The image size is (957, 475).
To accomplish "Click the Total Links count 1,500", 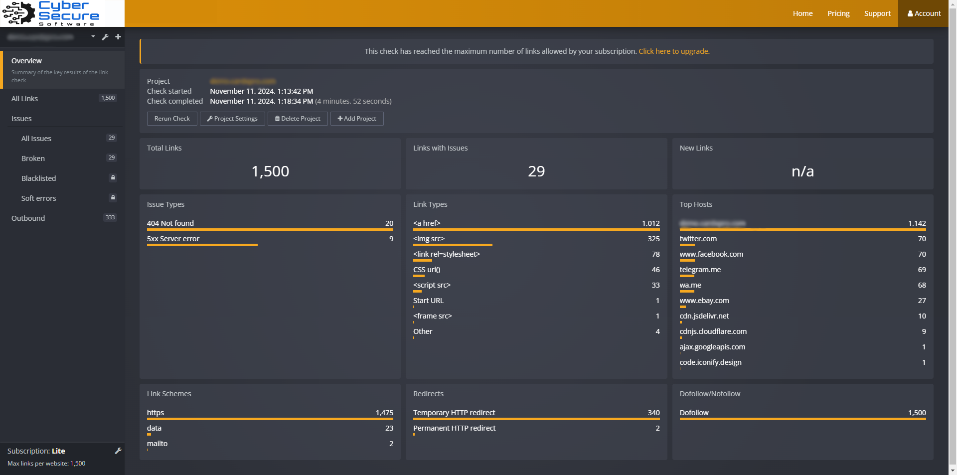I will click(x=270, y=171).
